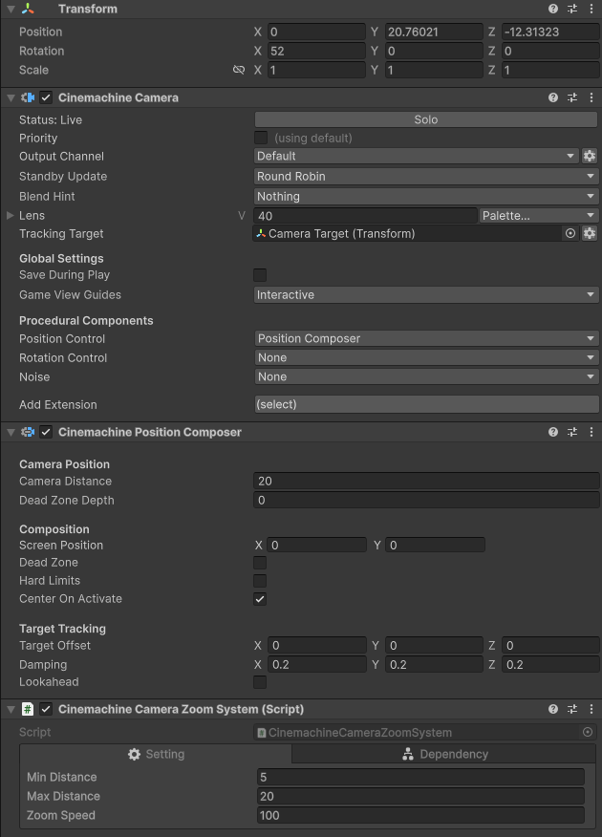602x837 pixels.
Task: Collapse Cinemachine Position Composer foldout
Action: click(x=11, y=433)
